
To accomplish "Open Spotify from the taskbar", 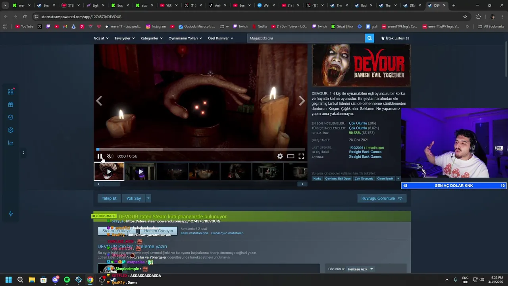I will pos(67,280).
